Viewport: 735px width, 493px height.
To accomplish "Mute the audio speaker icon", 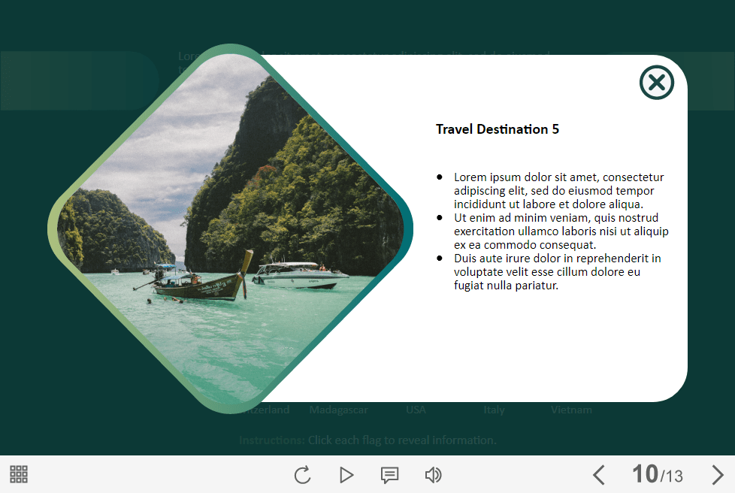I will pos(433,475).
